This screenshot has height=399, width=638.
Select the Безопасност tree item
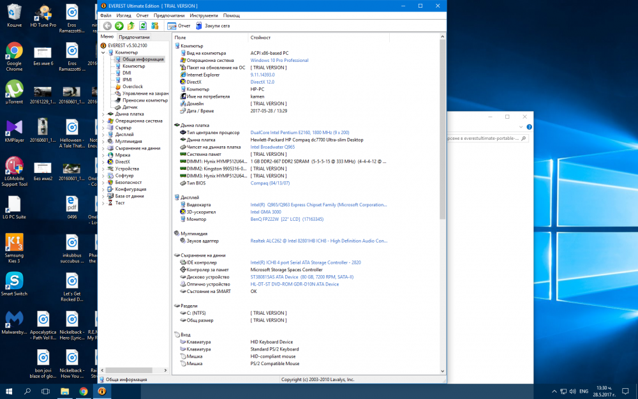pos(128,183)
